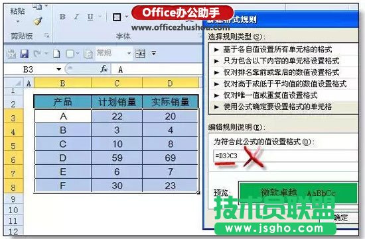Image resolution: width=365 pixels, height=239 pixels.
Task: Open the borders dropdown arrow
Action: (127, 17)
